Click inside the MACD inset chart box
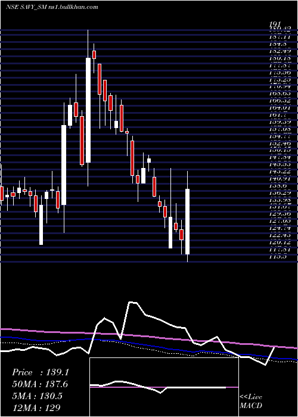Viewport: 298px width, 417px height. 164,387
